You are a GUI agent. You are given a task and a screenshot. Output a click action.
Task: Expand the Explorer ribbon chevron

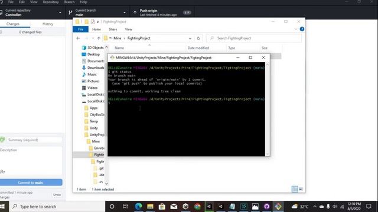(296, 29)
